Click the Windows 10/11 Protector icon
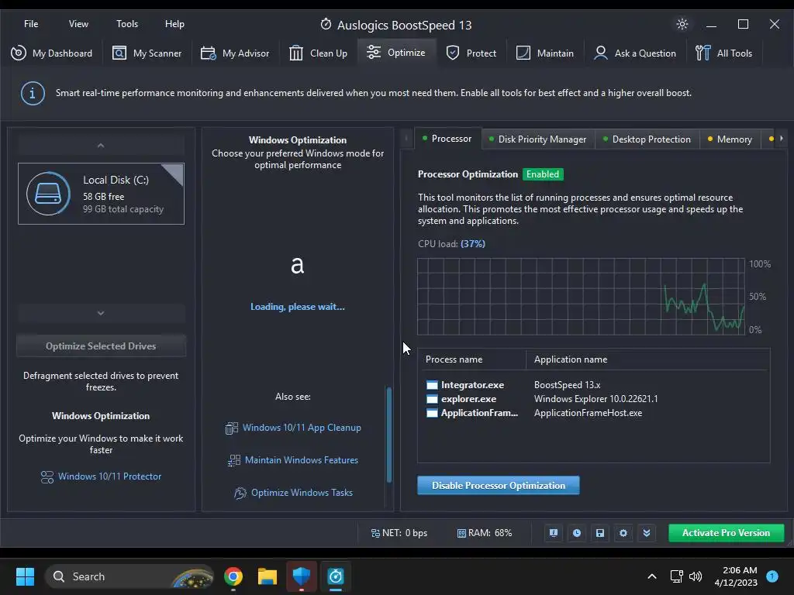This screenshot has height=595, width=794. click(x=47, y=477)
